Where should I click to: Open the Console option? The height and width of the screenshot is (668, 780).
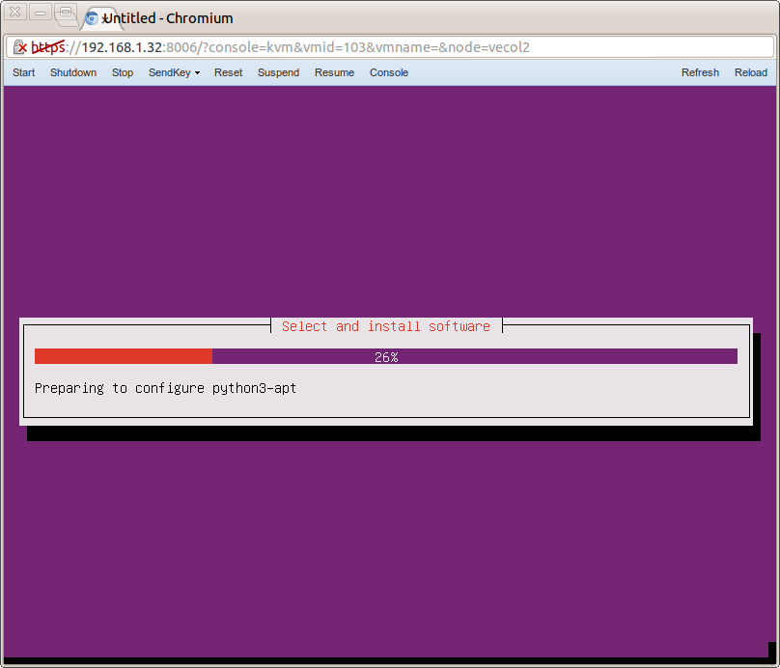388,72
